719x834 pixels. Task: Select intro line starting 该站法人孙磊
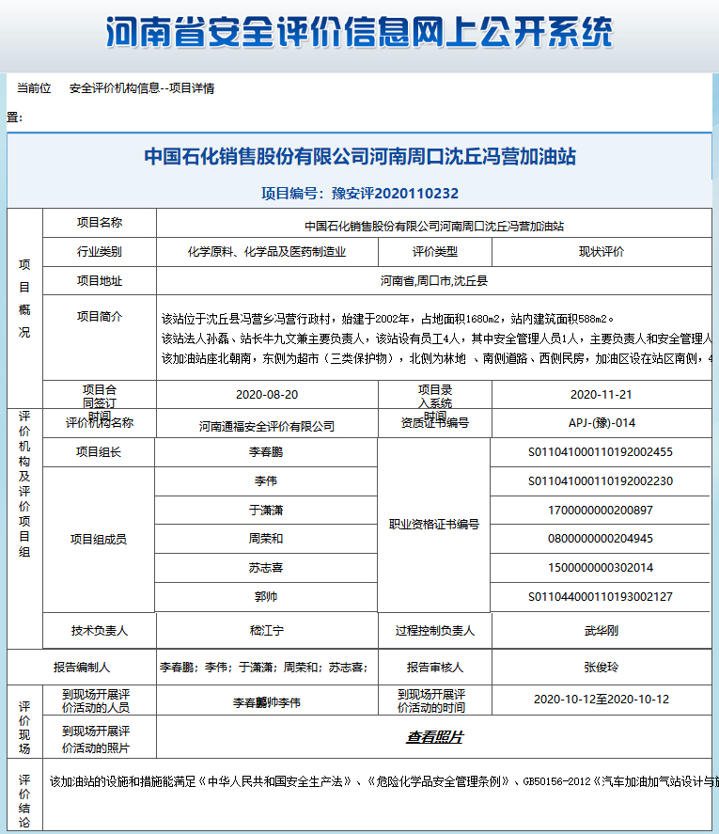pos(436,338)
